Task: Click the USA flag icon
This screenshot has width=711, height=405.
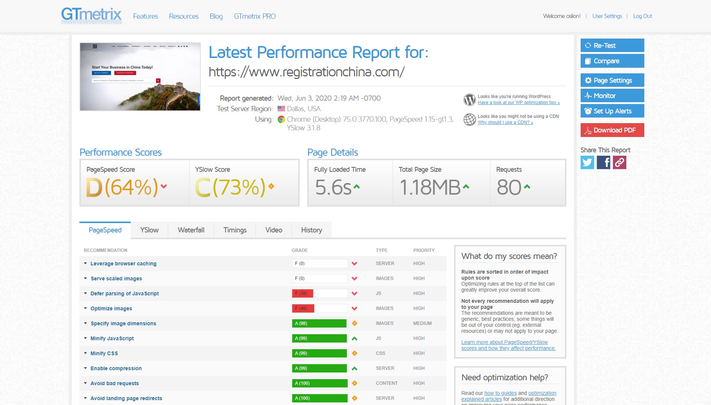Action: (281, 109)
